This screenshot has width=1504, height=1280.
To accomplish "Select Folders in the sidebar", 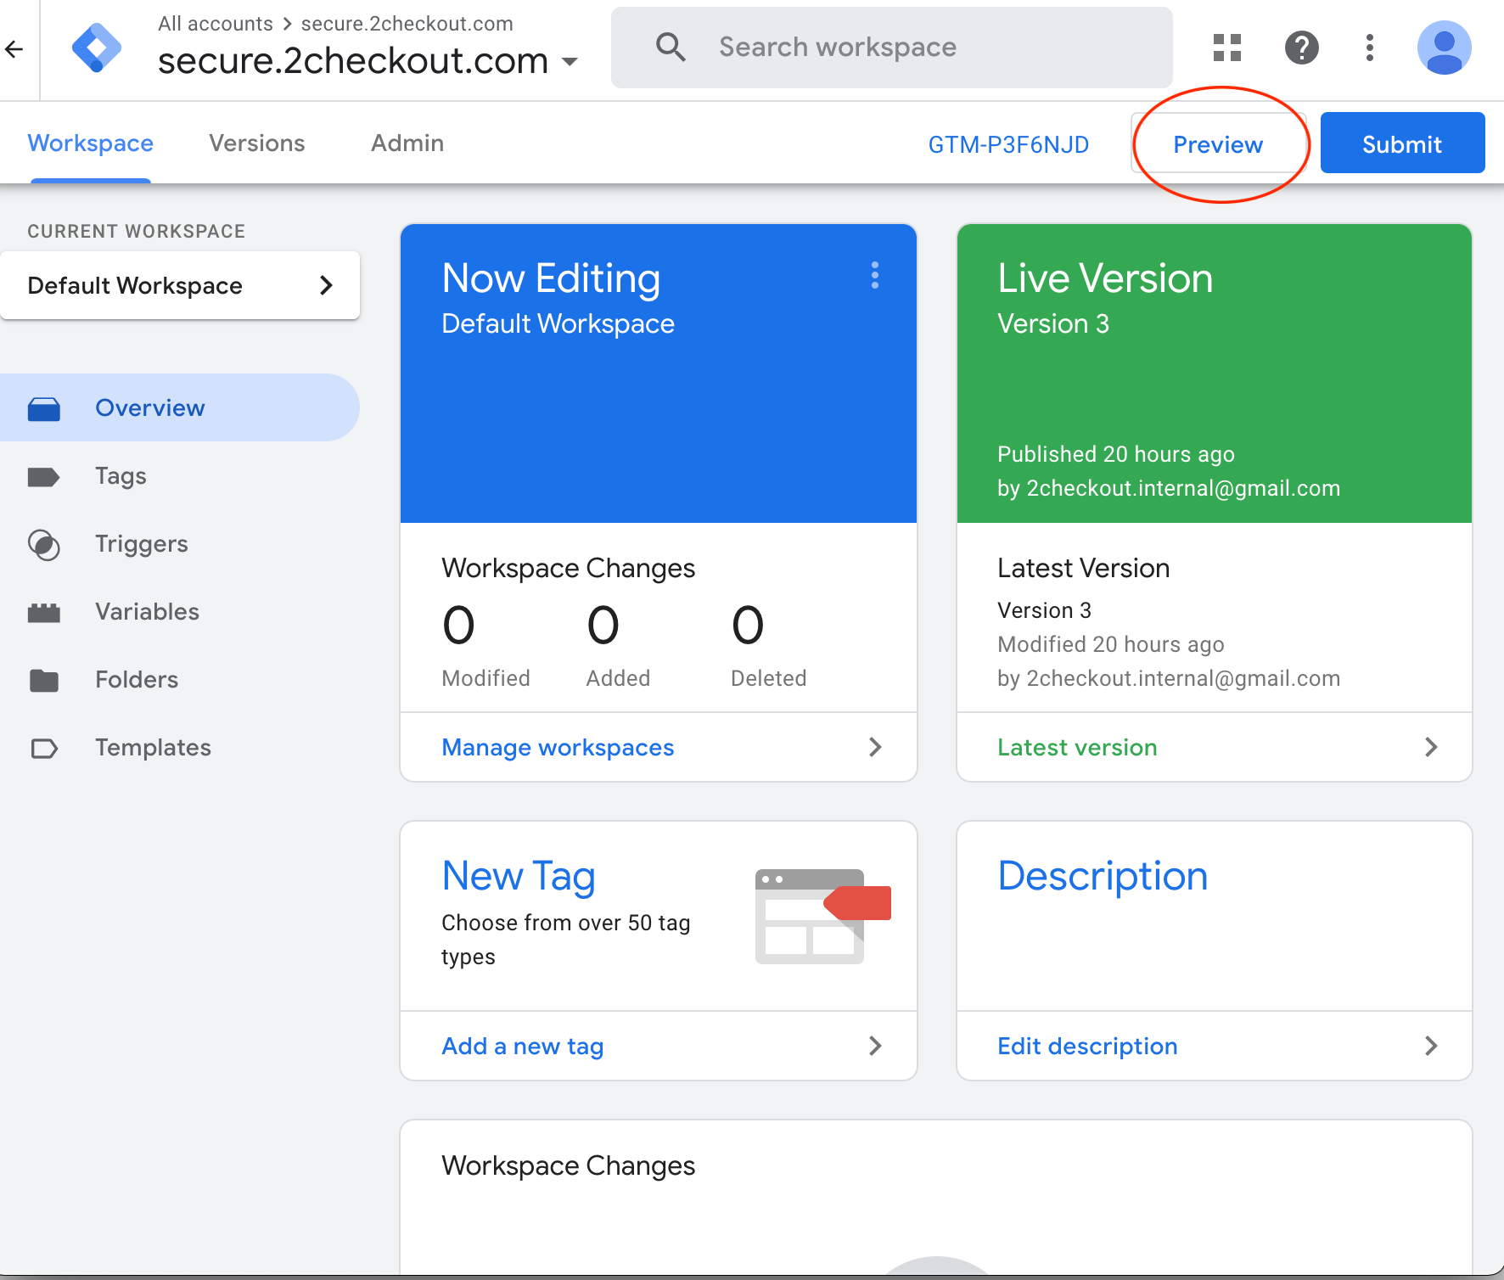I will [x=180, y=679].
